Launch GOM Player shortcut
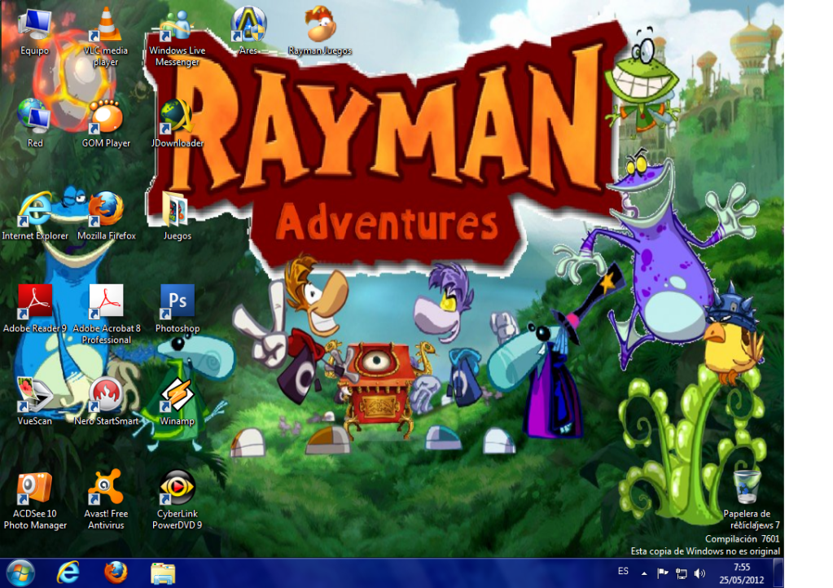Image resolution: width=833 pixels, height=588 pixels. [106, 123]
